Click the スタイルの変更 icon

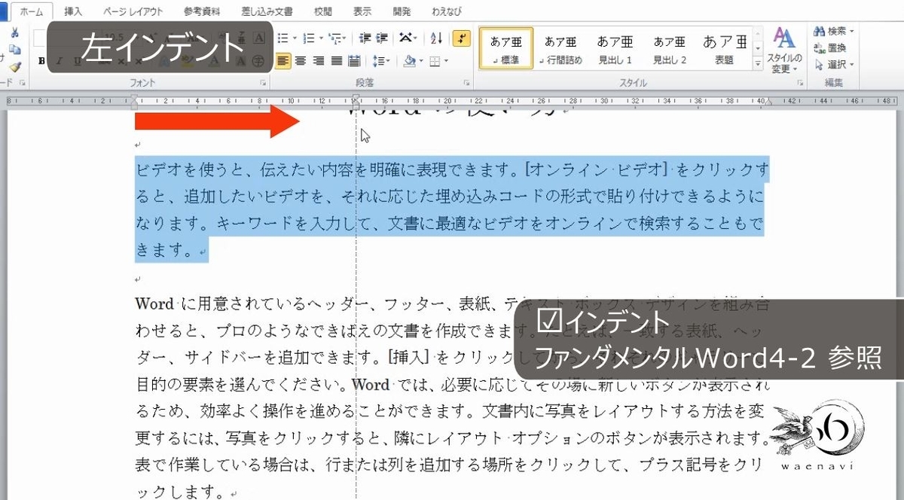784,50
